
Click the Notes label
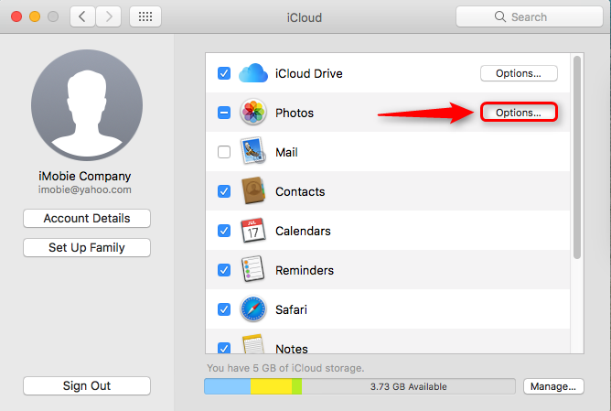tap(292, 349)
